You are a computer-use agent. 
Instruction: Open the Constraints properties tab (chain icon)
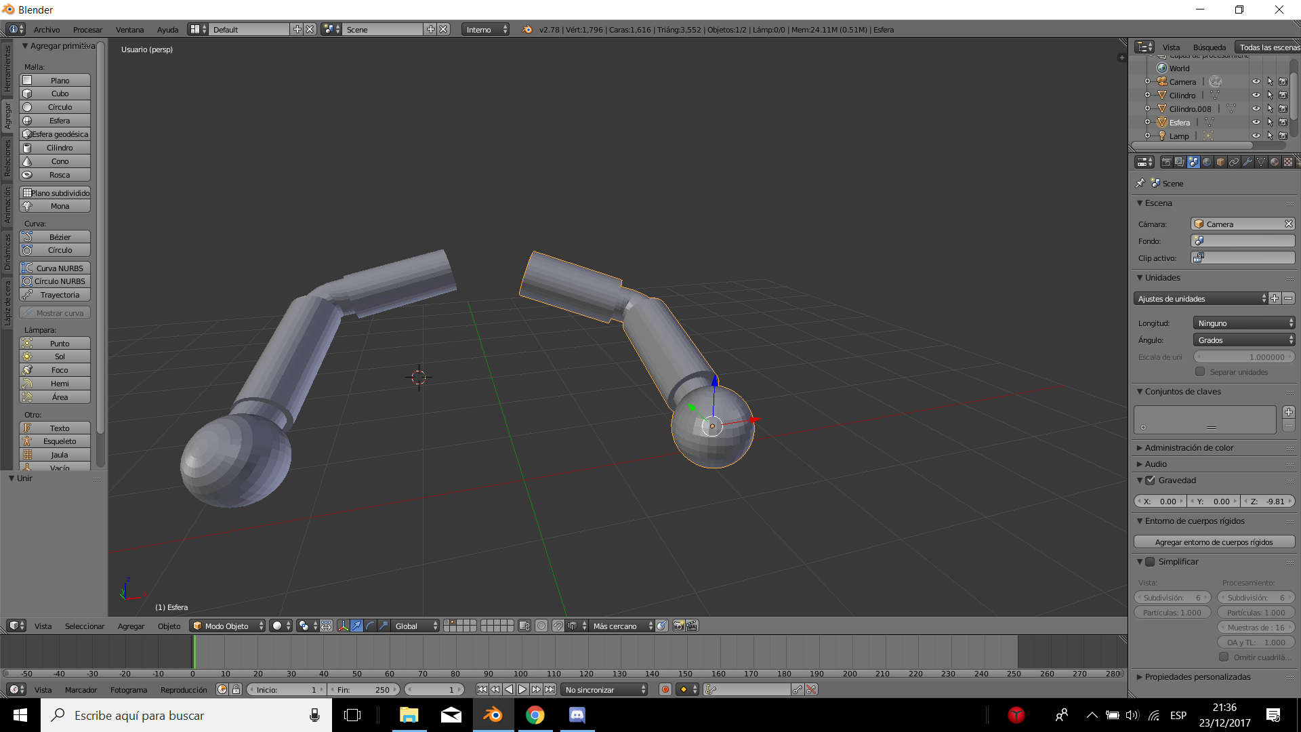[1234, 162]
